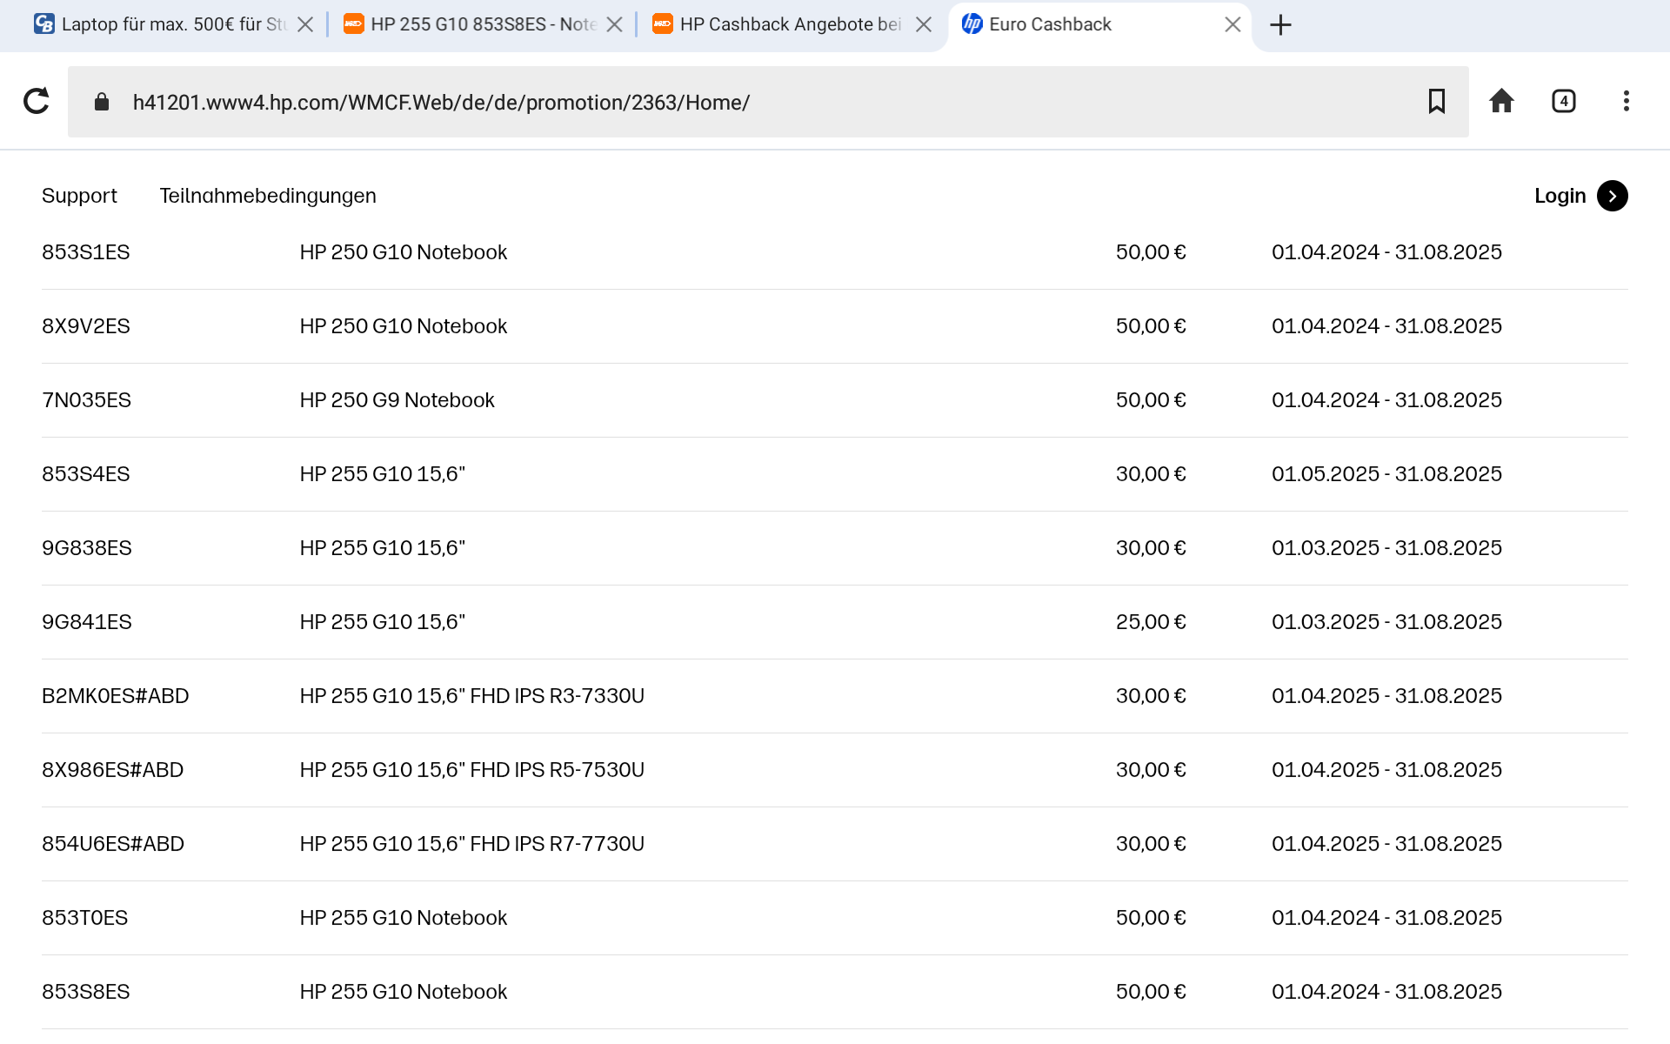The height and width of the screenshot is (1044, 1670).
Task: Open a new tab with plus icon
Action: pyautogui.click(x=1280, y=24)
